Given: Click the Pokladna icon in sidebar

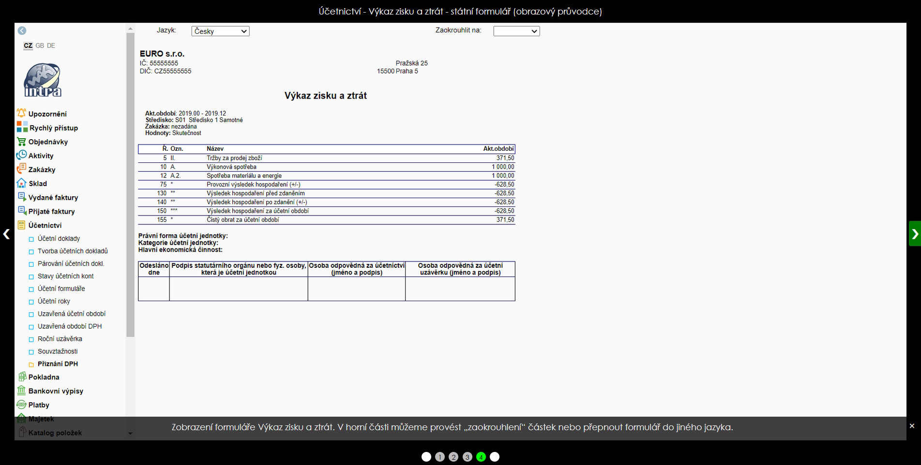Looking at the screenshot, I should pyautogui.click(x=21, y=377).
